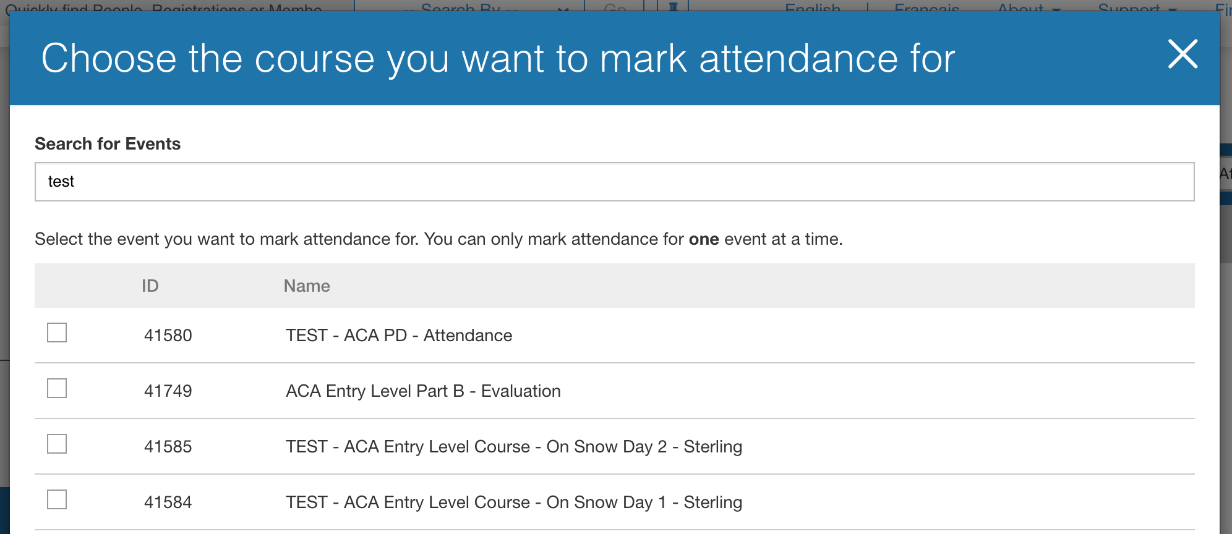Open the Search By dropdown

pos(484,7)
